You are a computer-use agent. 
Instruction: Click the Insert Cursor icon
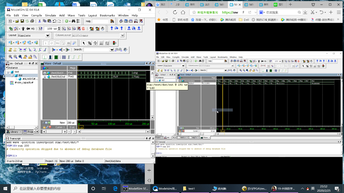(x=10, y=50)
